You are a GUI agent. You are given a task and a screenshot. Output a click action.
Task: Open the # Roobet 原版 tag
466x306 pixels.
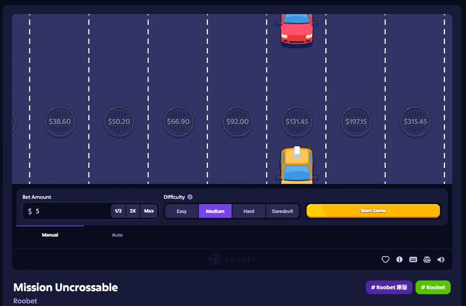tap(389, 287)
